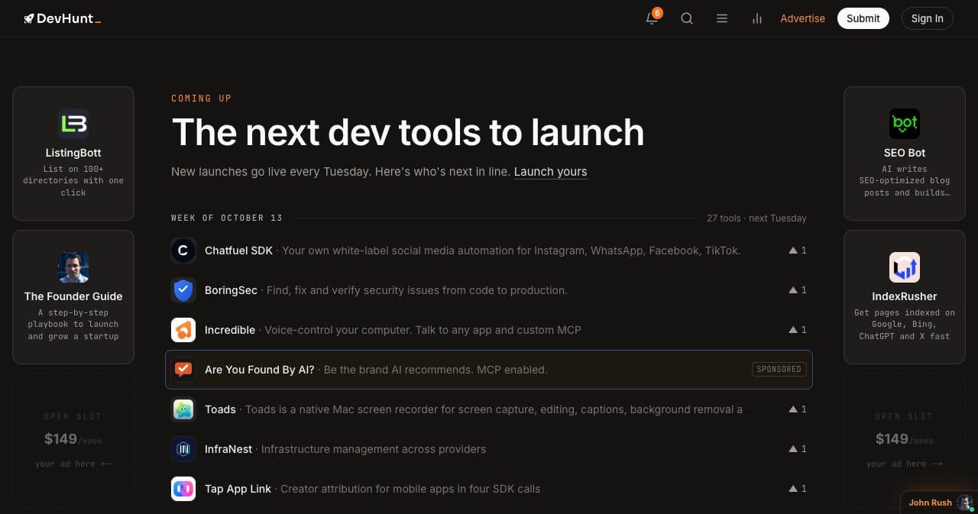
Task: Click The Founder Guide ad title
Action: (x=73, y=296)
